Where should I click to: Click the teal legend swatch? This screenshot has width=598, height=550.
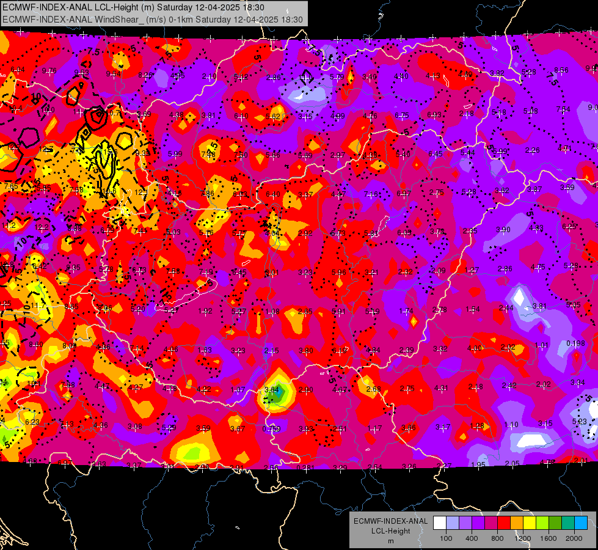(568, 522)
